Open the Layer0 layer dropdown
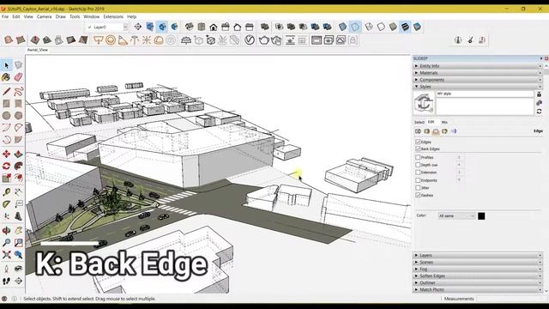The height and width of the screenshot is (309, 549). (x=106, y=27)
